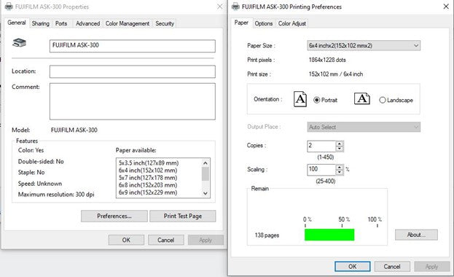Click Apply in the Properties window
The width and height of the screenshot is (454, 277).
[x=206, y=240]
